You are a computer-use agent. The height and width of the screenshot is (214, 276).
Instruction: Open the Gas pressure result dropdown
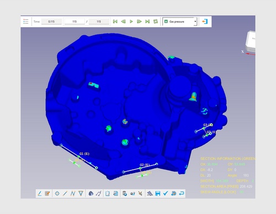tap(180, 22)
